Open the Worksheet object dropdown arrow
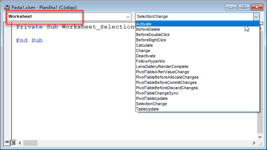The height and width of the screenshot is (150, 267). tap(128, 17)
